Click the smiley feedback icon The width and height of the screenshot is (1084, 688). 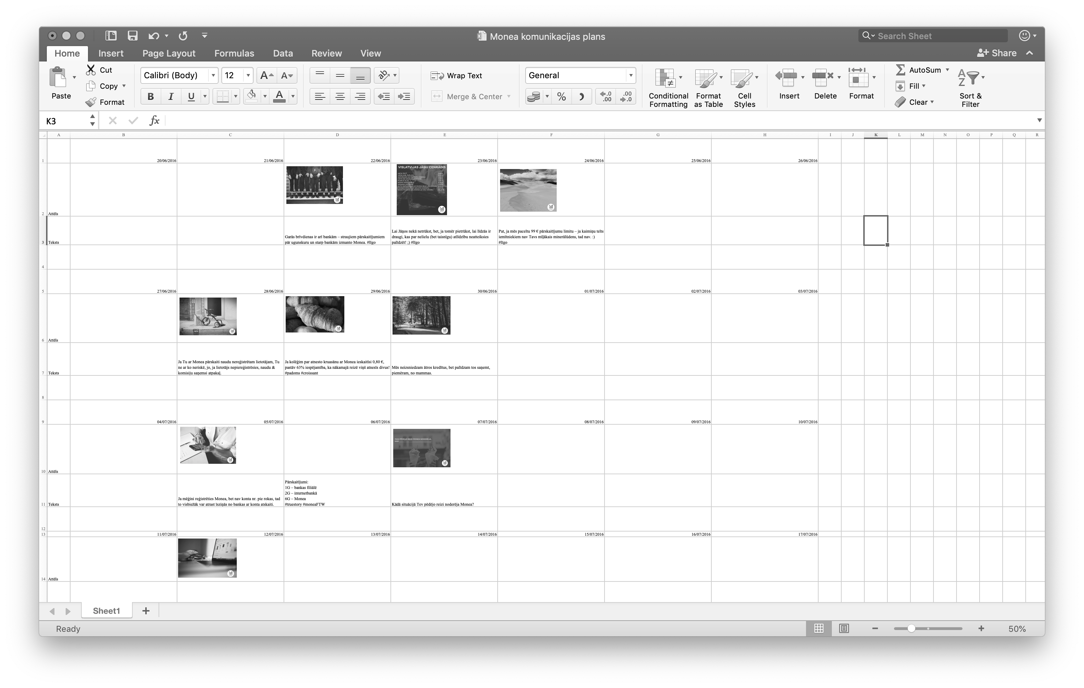(x=1025, y=36)
